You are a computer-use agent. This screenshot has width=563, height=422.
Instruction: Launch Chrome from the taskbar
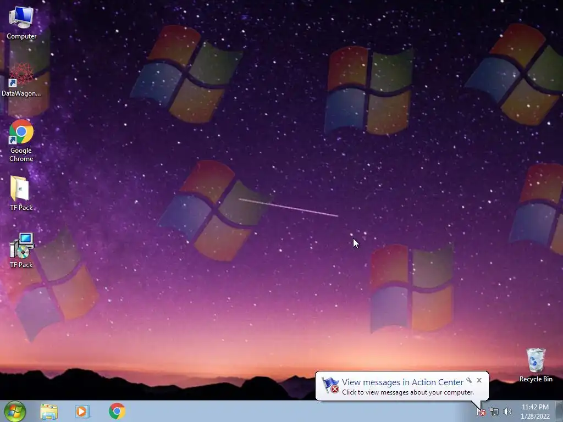pos(117,411)
